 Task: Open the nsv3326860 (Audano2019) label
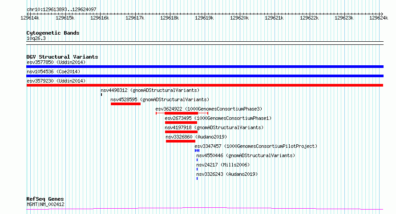pos(196,137)
